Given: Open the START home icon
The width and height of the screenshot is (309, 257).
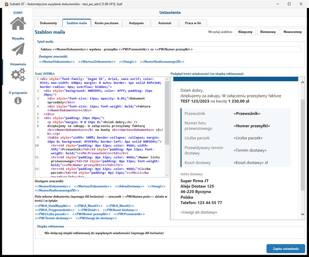Looking at the screenshot, I should pos(18,23).
